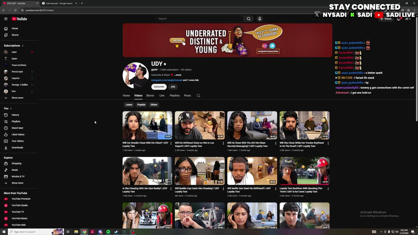
Task: Open Windows Start menu
Action: 4,232
